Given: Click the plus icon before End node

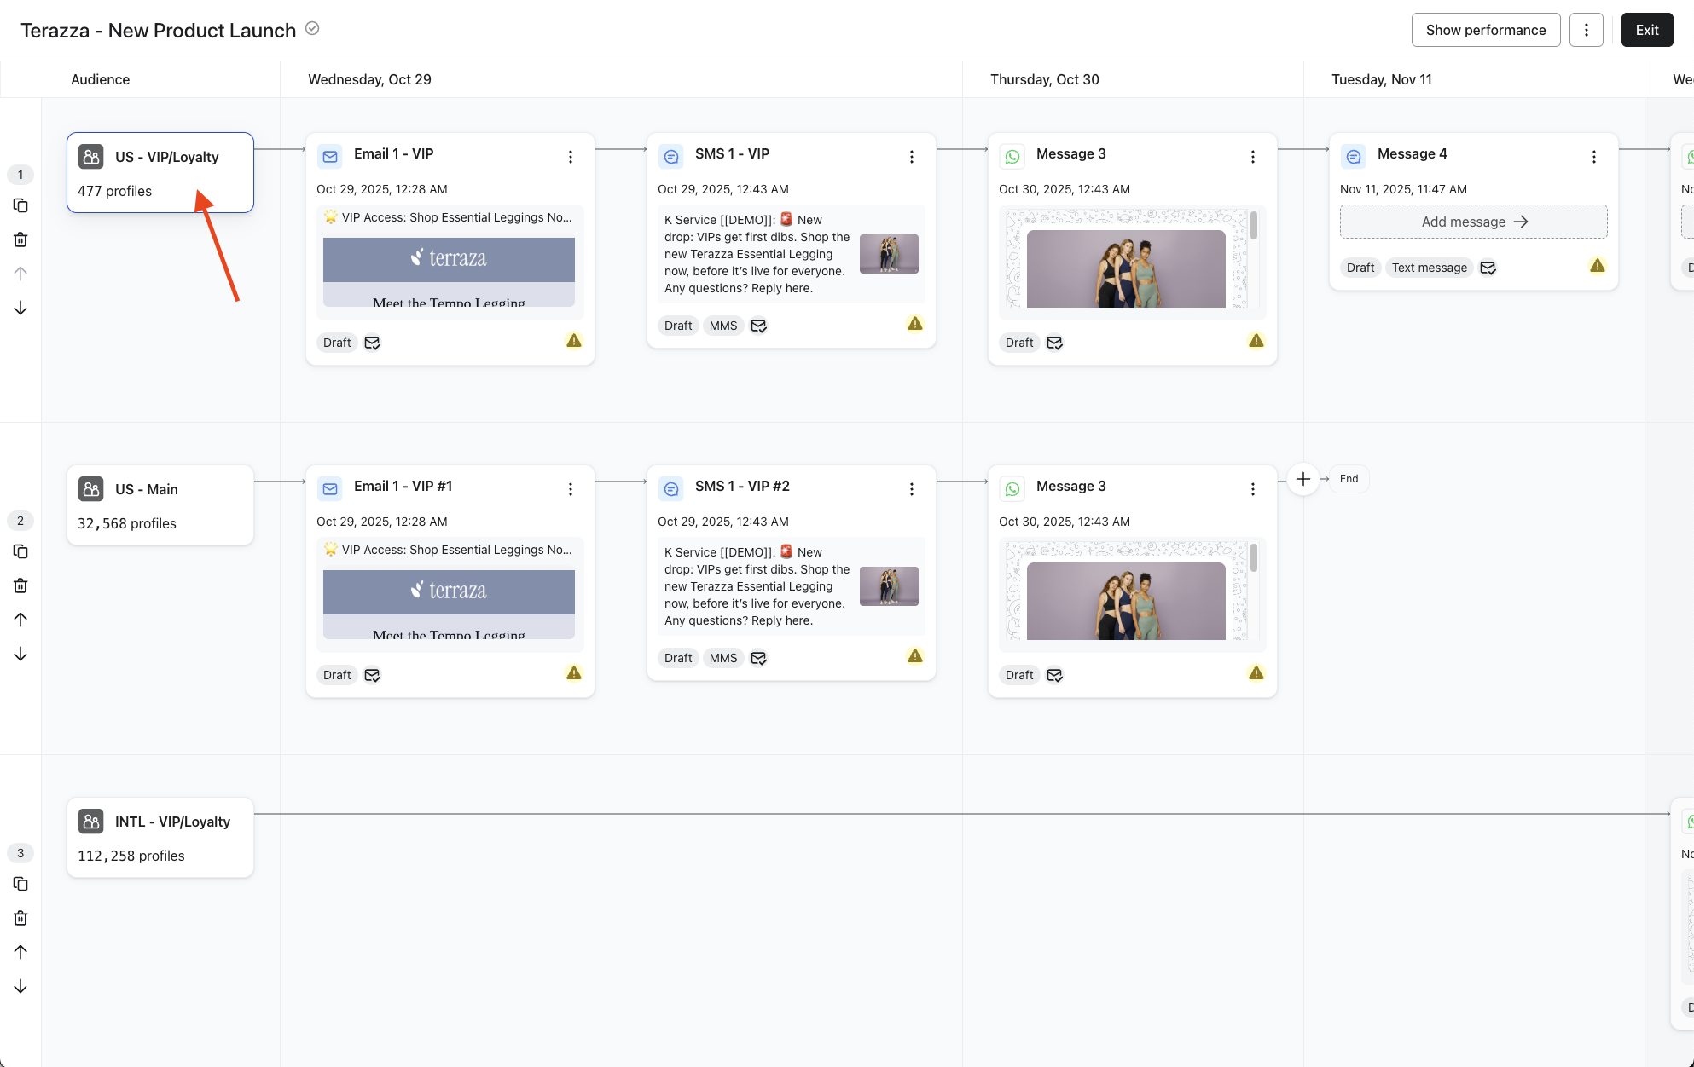Looking at the screenshot, I should coord(1303,479).
